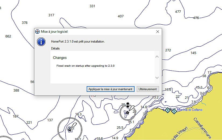Click depth sounding 145 on the map
Image resolution: width=222 pixels, height=140 pixels.
[x=193, y=53]
